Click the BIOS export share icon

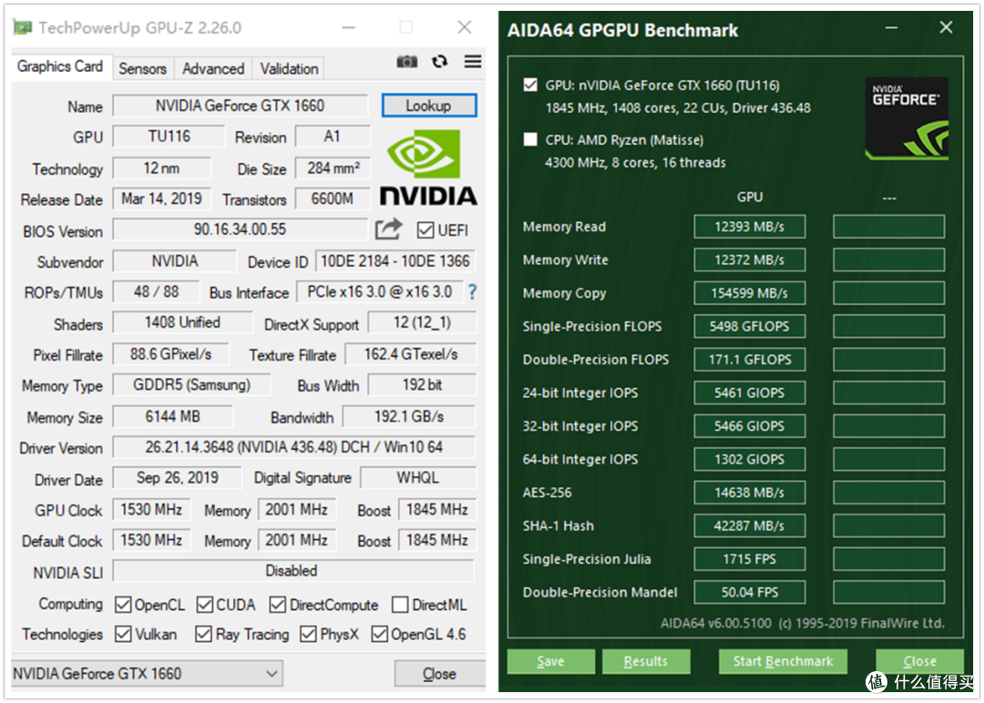click(388, 229)
